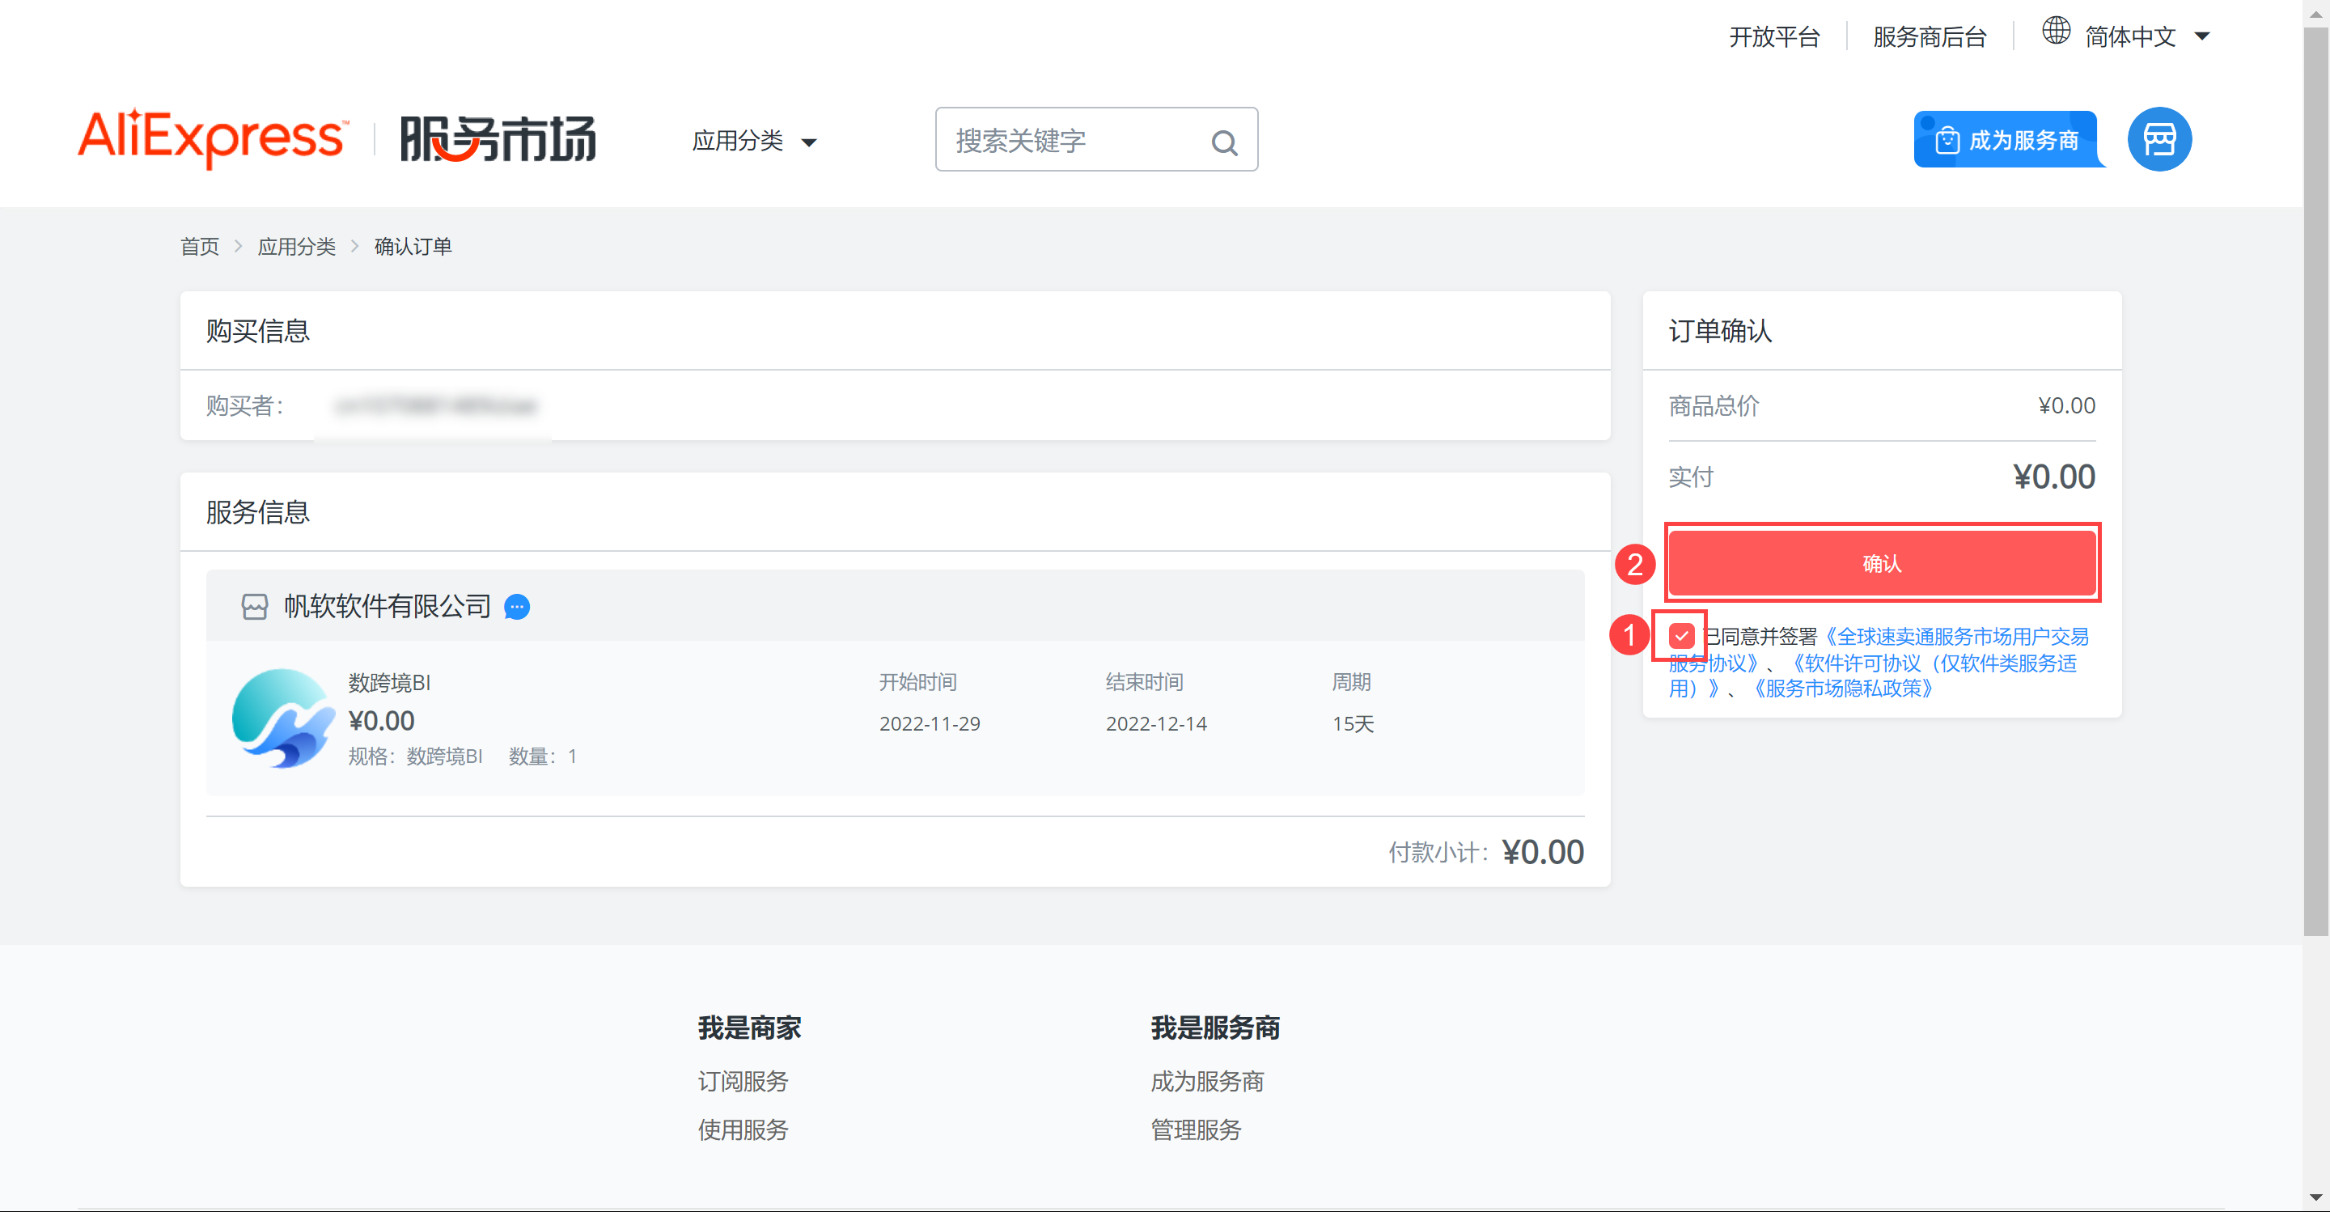Expand the 应用分类 dropdown
This screenshot has height=1212, width=2330.
[x=754, y=141]
